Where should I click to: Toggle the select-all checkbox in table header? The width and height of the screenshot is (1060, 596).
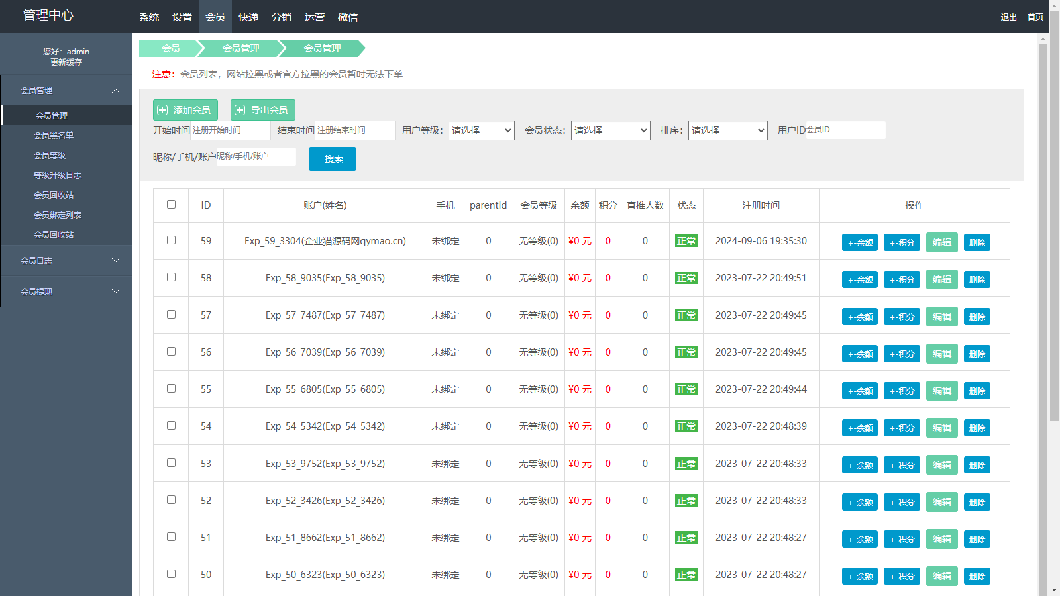pyautogui.click(x=171, y=205)
